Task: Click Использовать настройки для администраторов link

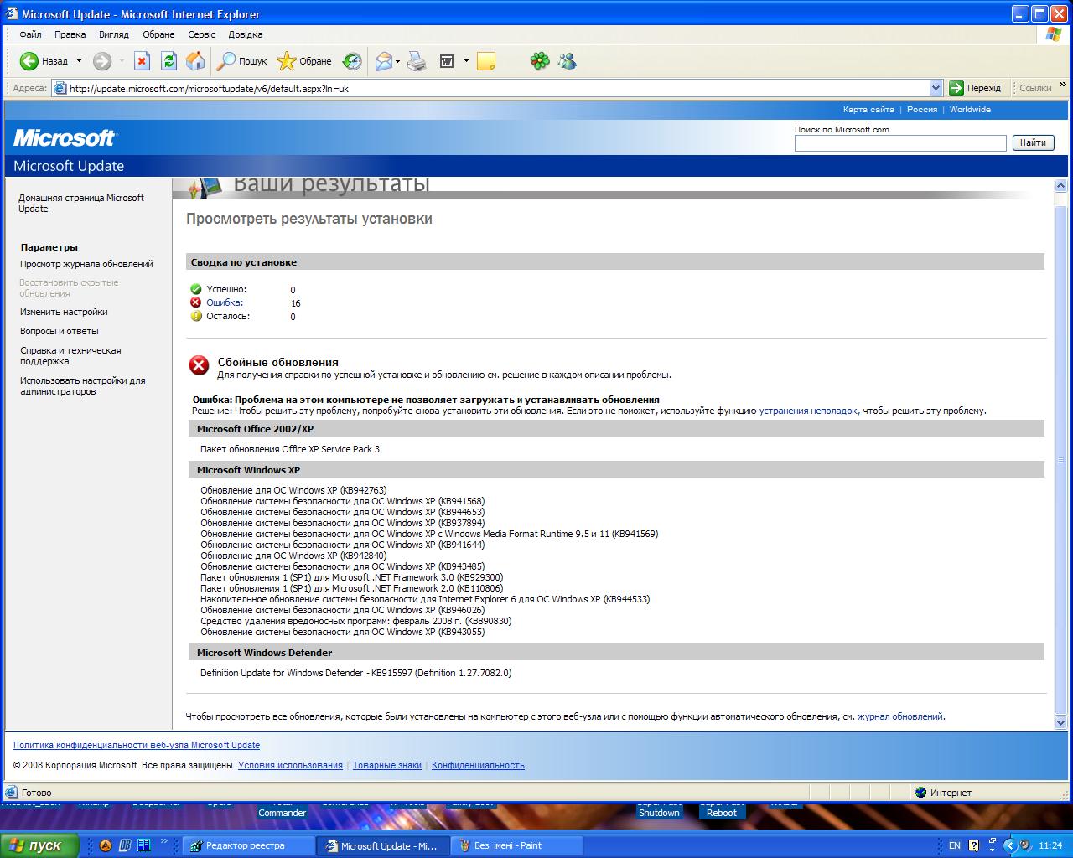Action: tap(83, 386)
